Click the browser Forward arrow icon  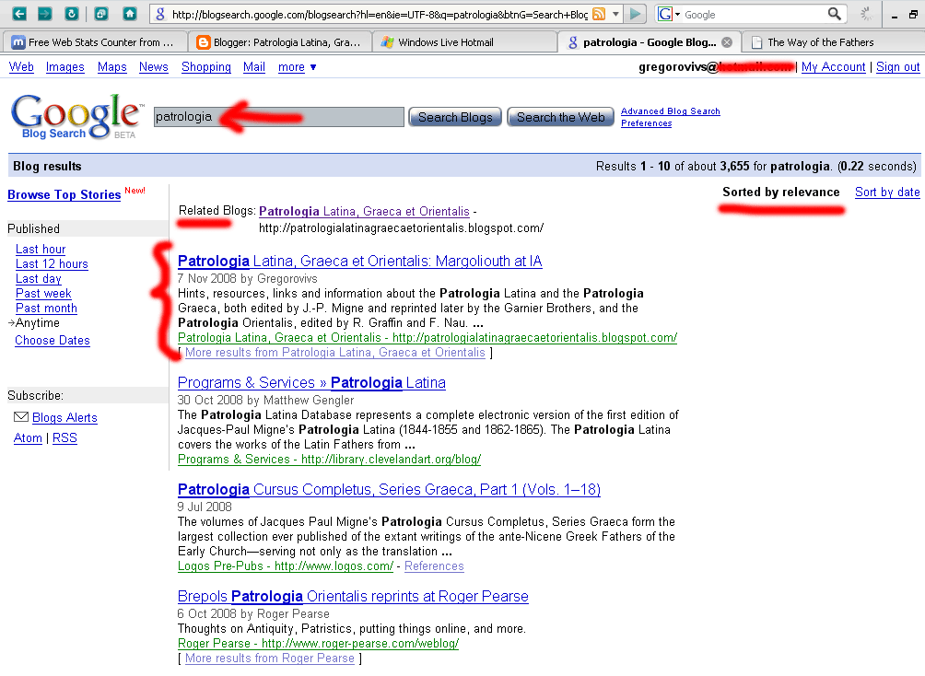coord(45,14)
